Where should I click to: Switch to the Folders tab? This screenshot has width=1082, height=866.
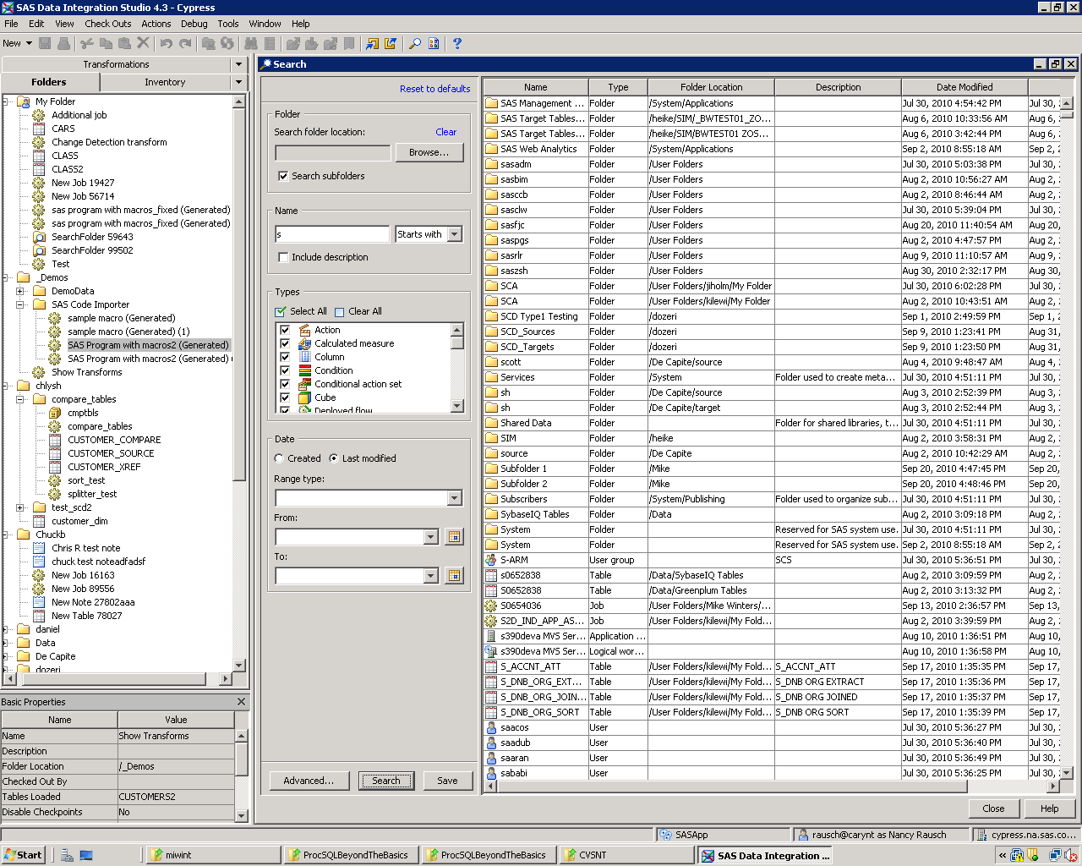pyautogui.click(x=49, y=82)
